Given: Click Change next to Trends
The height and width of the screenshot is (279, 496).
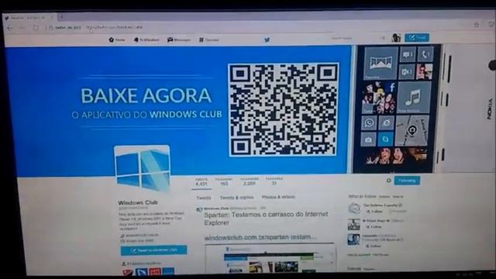Looking at the screenshot, I should pos(369,269).
